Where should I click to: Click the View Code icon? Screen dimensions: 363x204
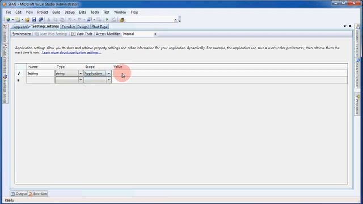coord(73,34)
